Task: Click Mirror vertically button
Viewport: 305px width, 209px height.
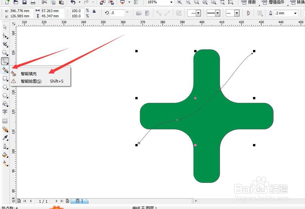Action: (x=147, y=13)
